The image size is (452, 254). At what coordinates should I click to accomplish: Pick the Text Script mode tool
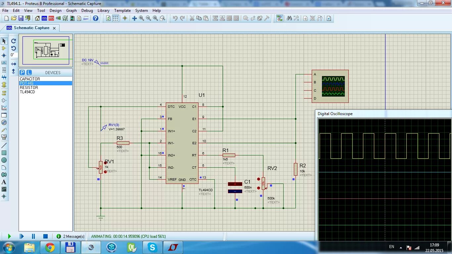pyautogui.click(x=4, y=70)
